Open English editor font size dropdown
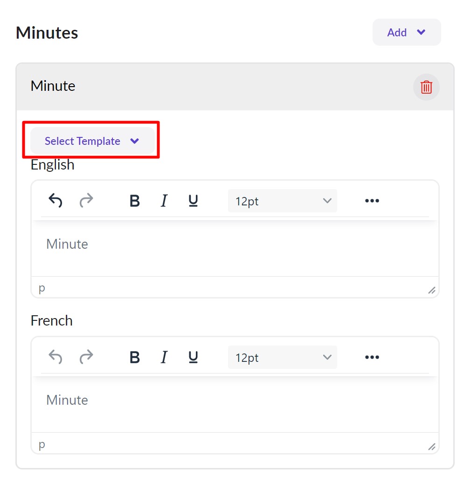Screen dimensions: 471x482 coord(282,201)
